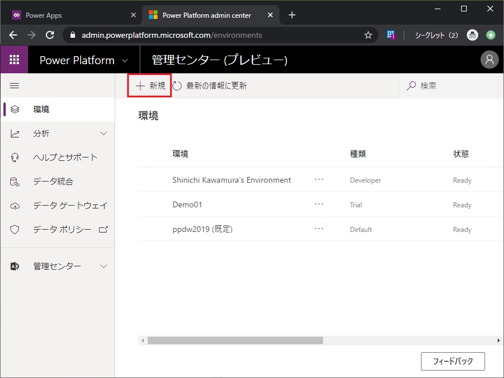Screen dimensions: 504x378
Task: Click the Trial type cell
Action: (356, 205)
